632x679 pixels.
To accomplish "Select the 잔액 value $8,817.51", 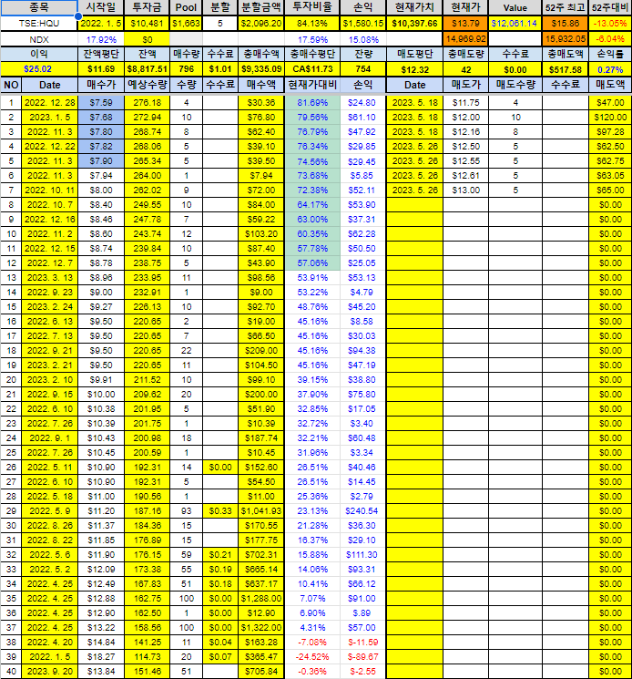I will pos(148,69).
